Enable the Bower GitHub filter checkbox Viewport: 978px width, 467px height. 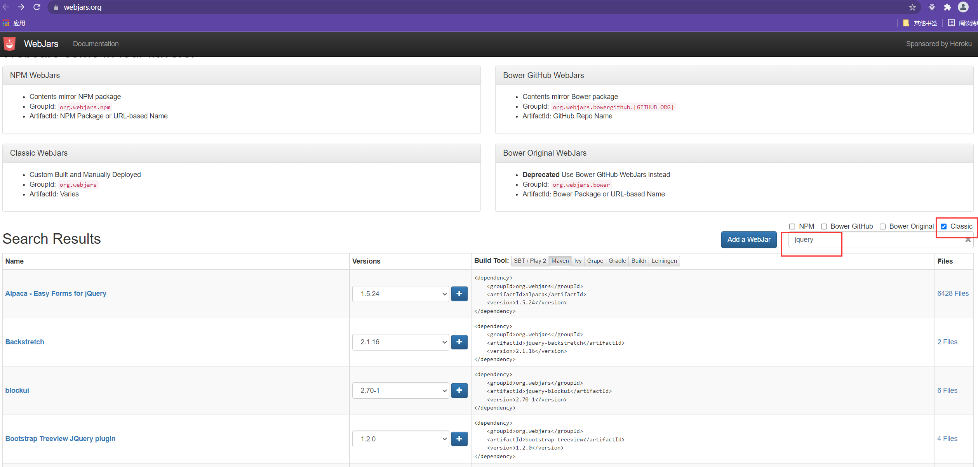pyautogui.click(x=824, y=226)
